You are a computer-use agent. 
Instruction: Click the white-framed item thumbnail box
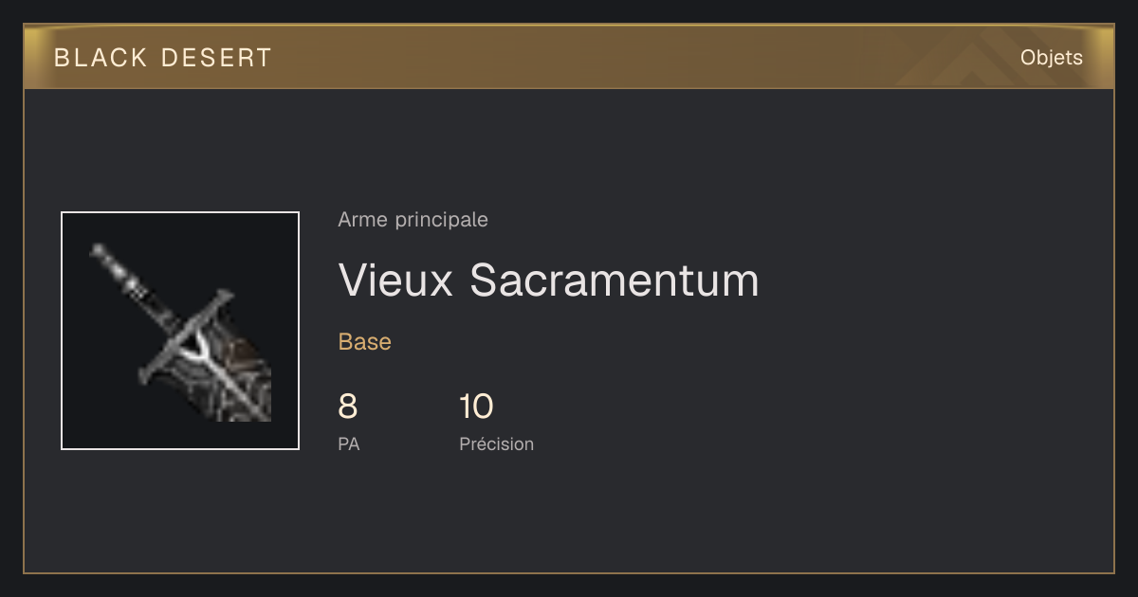[180, 331]
